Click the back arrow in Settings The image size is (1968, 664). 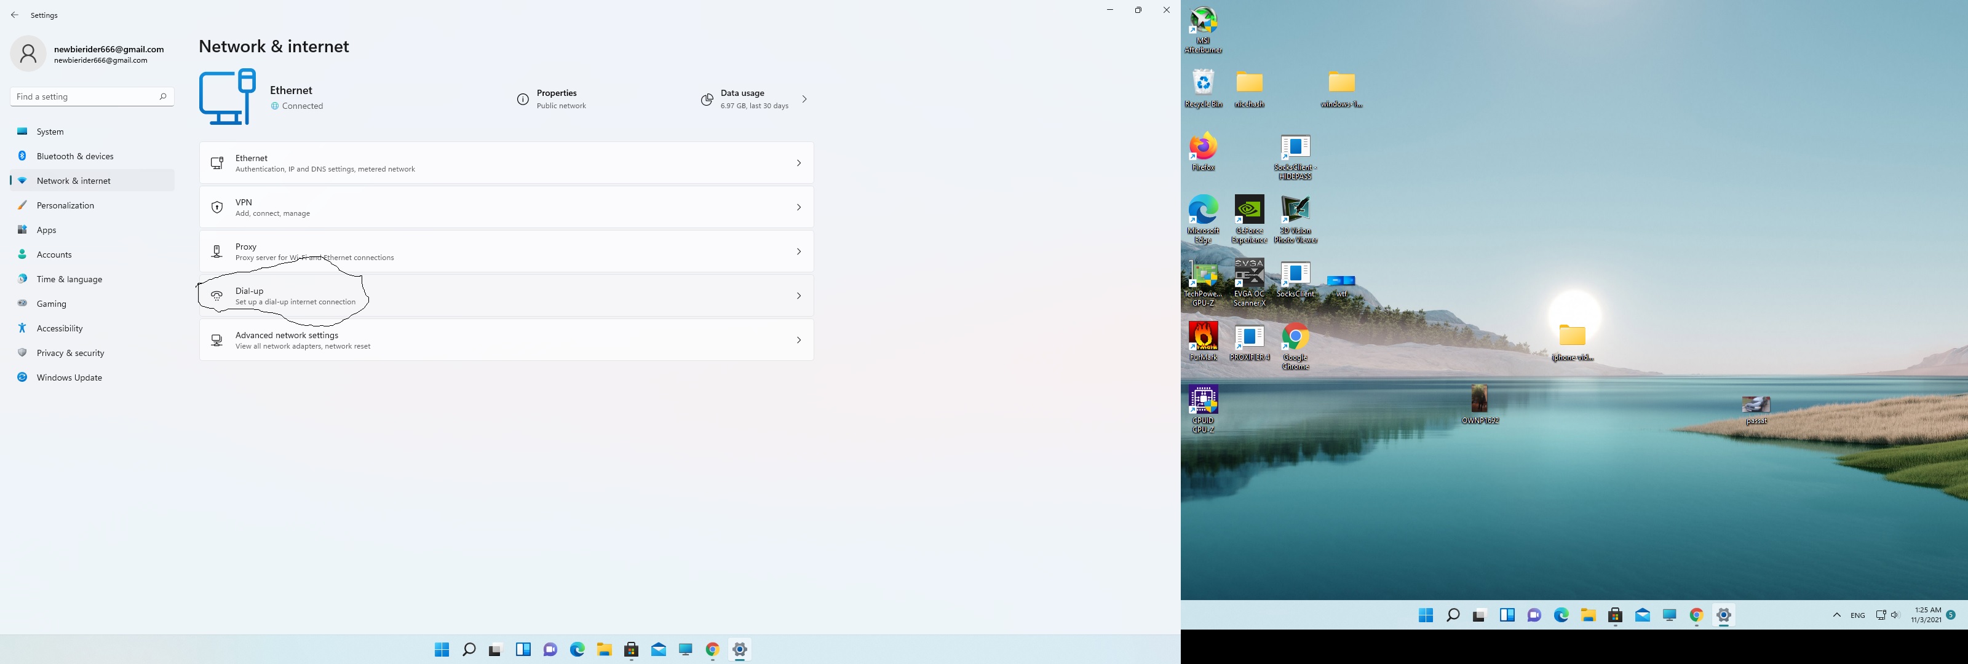(x=15, y=15)
